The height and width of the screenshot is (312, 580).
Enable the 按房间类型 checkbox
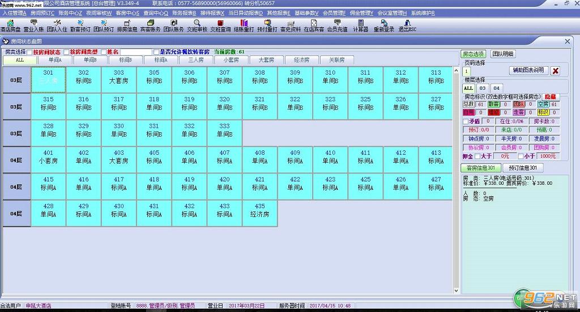click(67, 52)
